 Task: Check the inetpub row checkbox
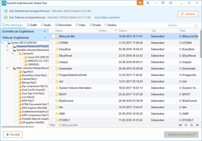[54, 62]
